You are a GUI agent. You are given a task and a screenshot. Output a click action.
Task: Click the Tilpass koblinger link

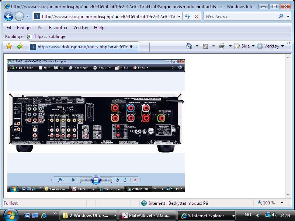(x=47, y=36)
